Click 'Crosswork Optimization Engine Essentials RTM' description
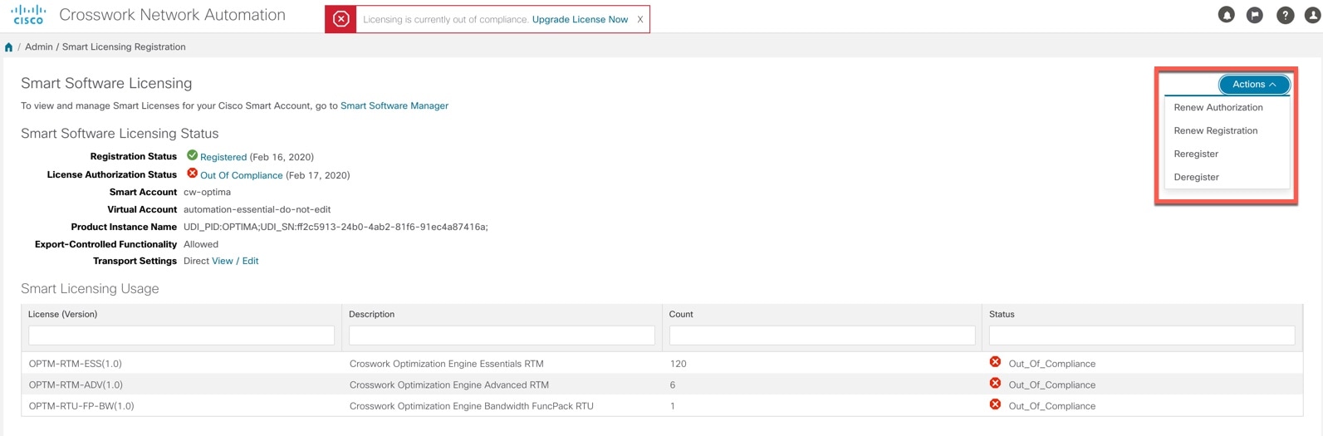The height and width of the screenshot is (436, 1323). [447, 364]
